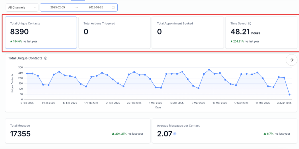Click the start date field 2025-02-05
299x149 pixels.
coord(58,7)
